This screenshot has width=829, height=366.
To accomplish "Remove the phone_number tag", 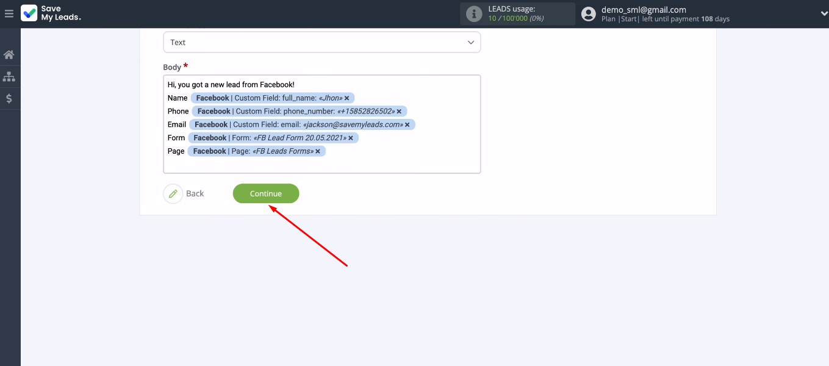I will pyautogui.click(x=399, y=112).
